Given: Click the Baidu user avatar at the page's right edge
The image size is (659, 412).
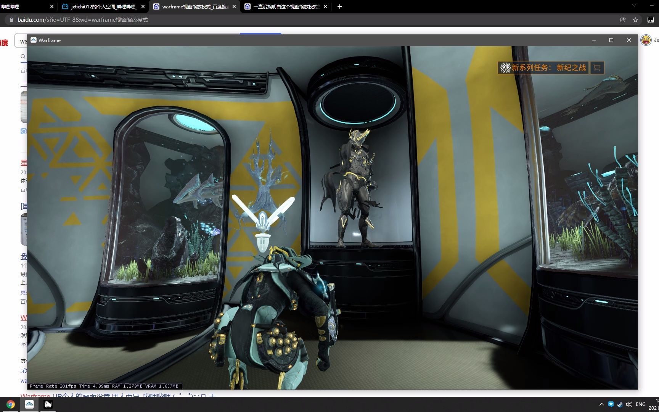Looking at the screenshot, I should 646,40.
